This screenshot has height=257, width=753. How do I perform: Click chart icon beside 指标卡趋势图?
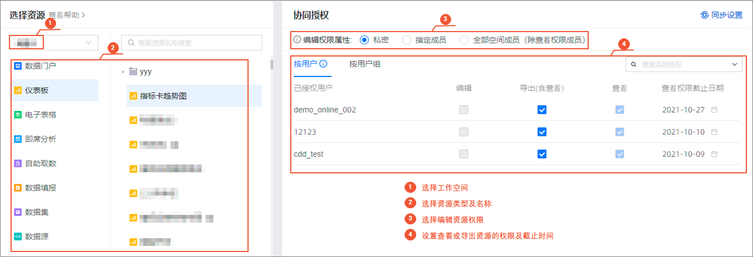coord(133,96)
